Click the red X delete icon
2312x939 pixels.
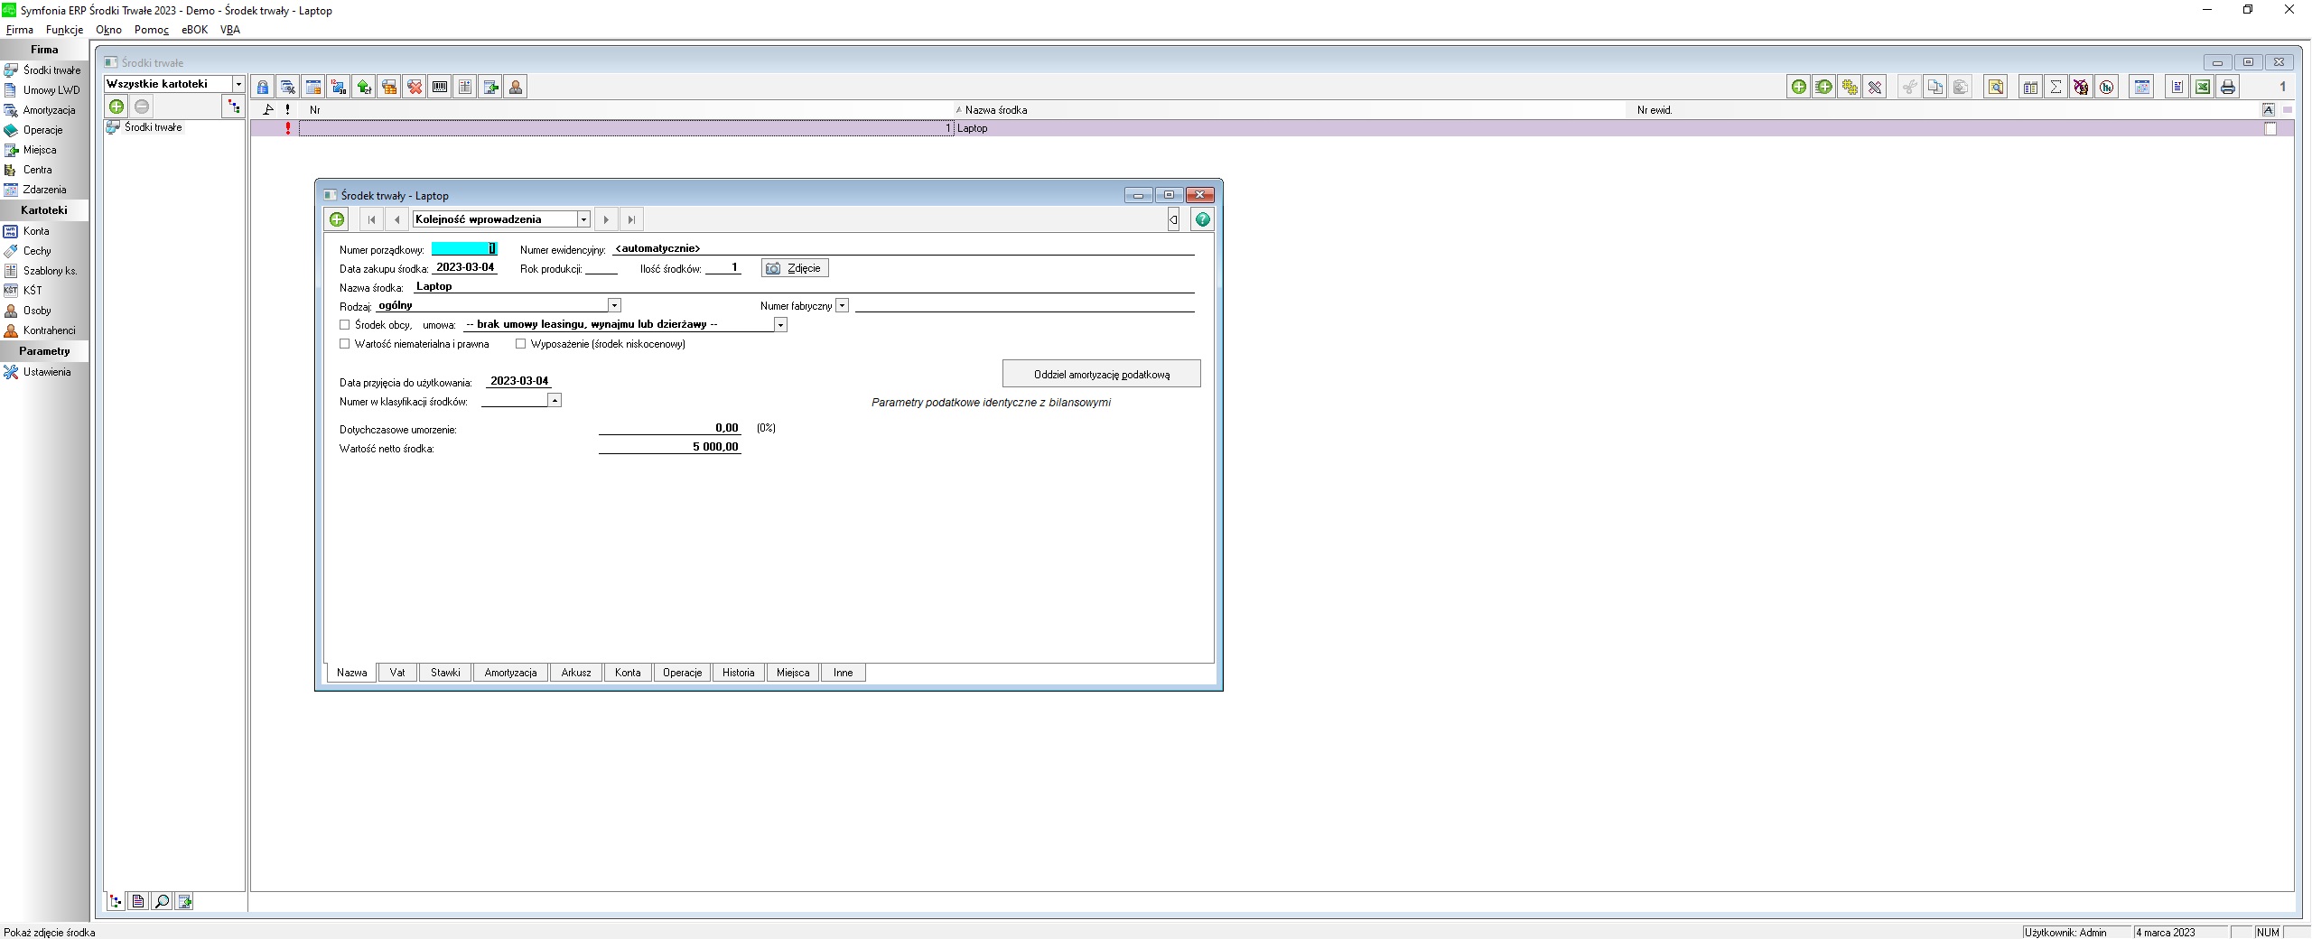pyautogui.click(x=415, y=88)
